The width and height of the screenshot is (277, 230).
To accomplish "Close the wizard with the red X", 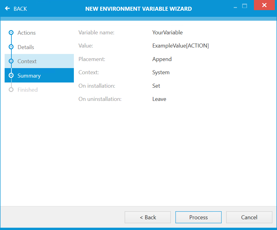I will pyautogui.click(x=264, y=5).
